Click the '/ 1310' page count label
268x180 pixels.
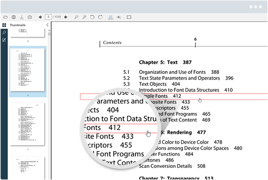(x=57, y=17)
